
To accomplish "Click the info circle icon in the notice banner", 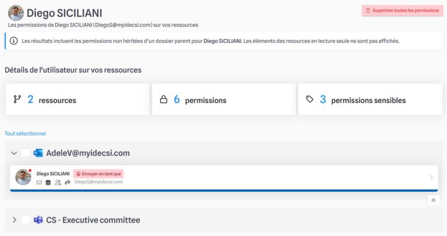I will click(x=14, y=41).
